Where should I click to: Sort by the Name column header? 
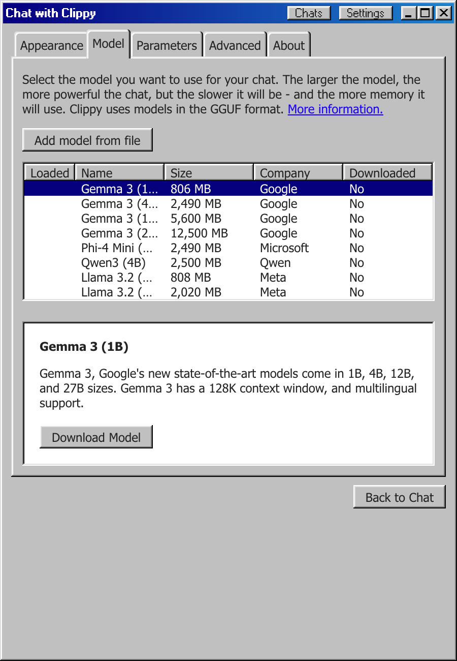[120, 173]
